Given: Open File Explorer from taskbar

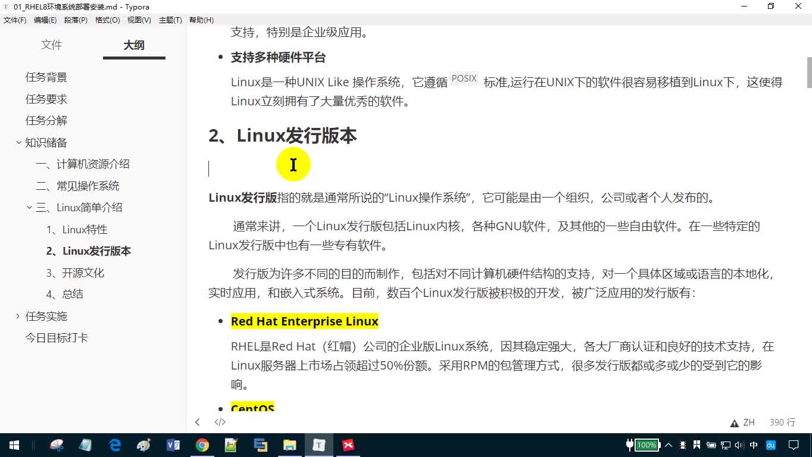Looking at the screenshot, I should (x=290, y=445).
